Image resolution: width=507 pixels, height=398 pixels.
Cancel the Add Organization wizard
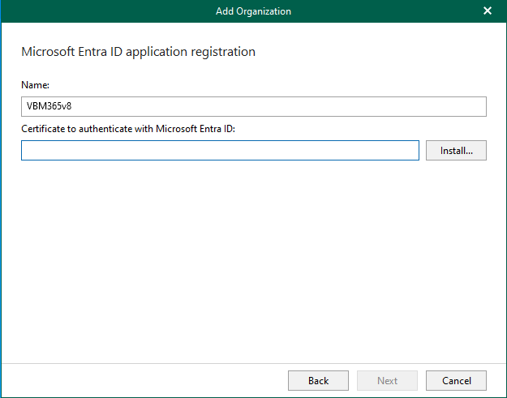[456, 380]
